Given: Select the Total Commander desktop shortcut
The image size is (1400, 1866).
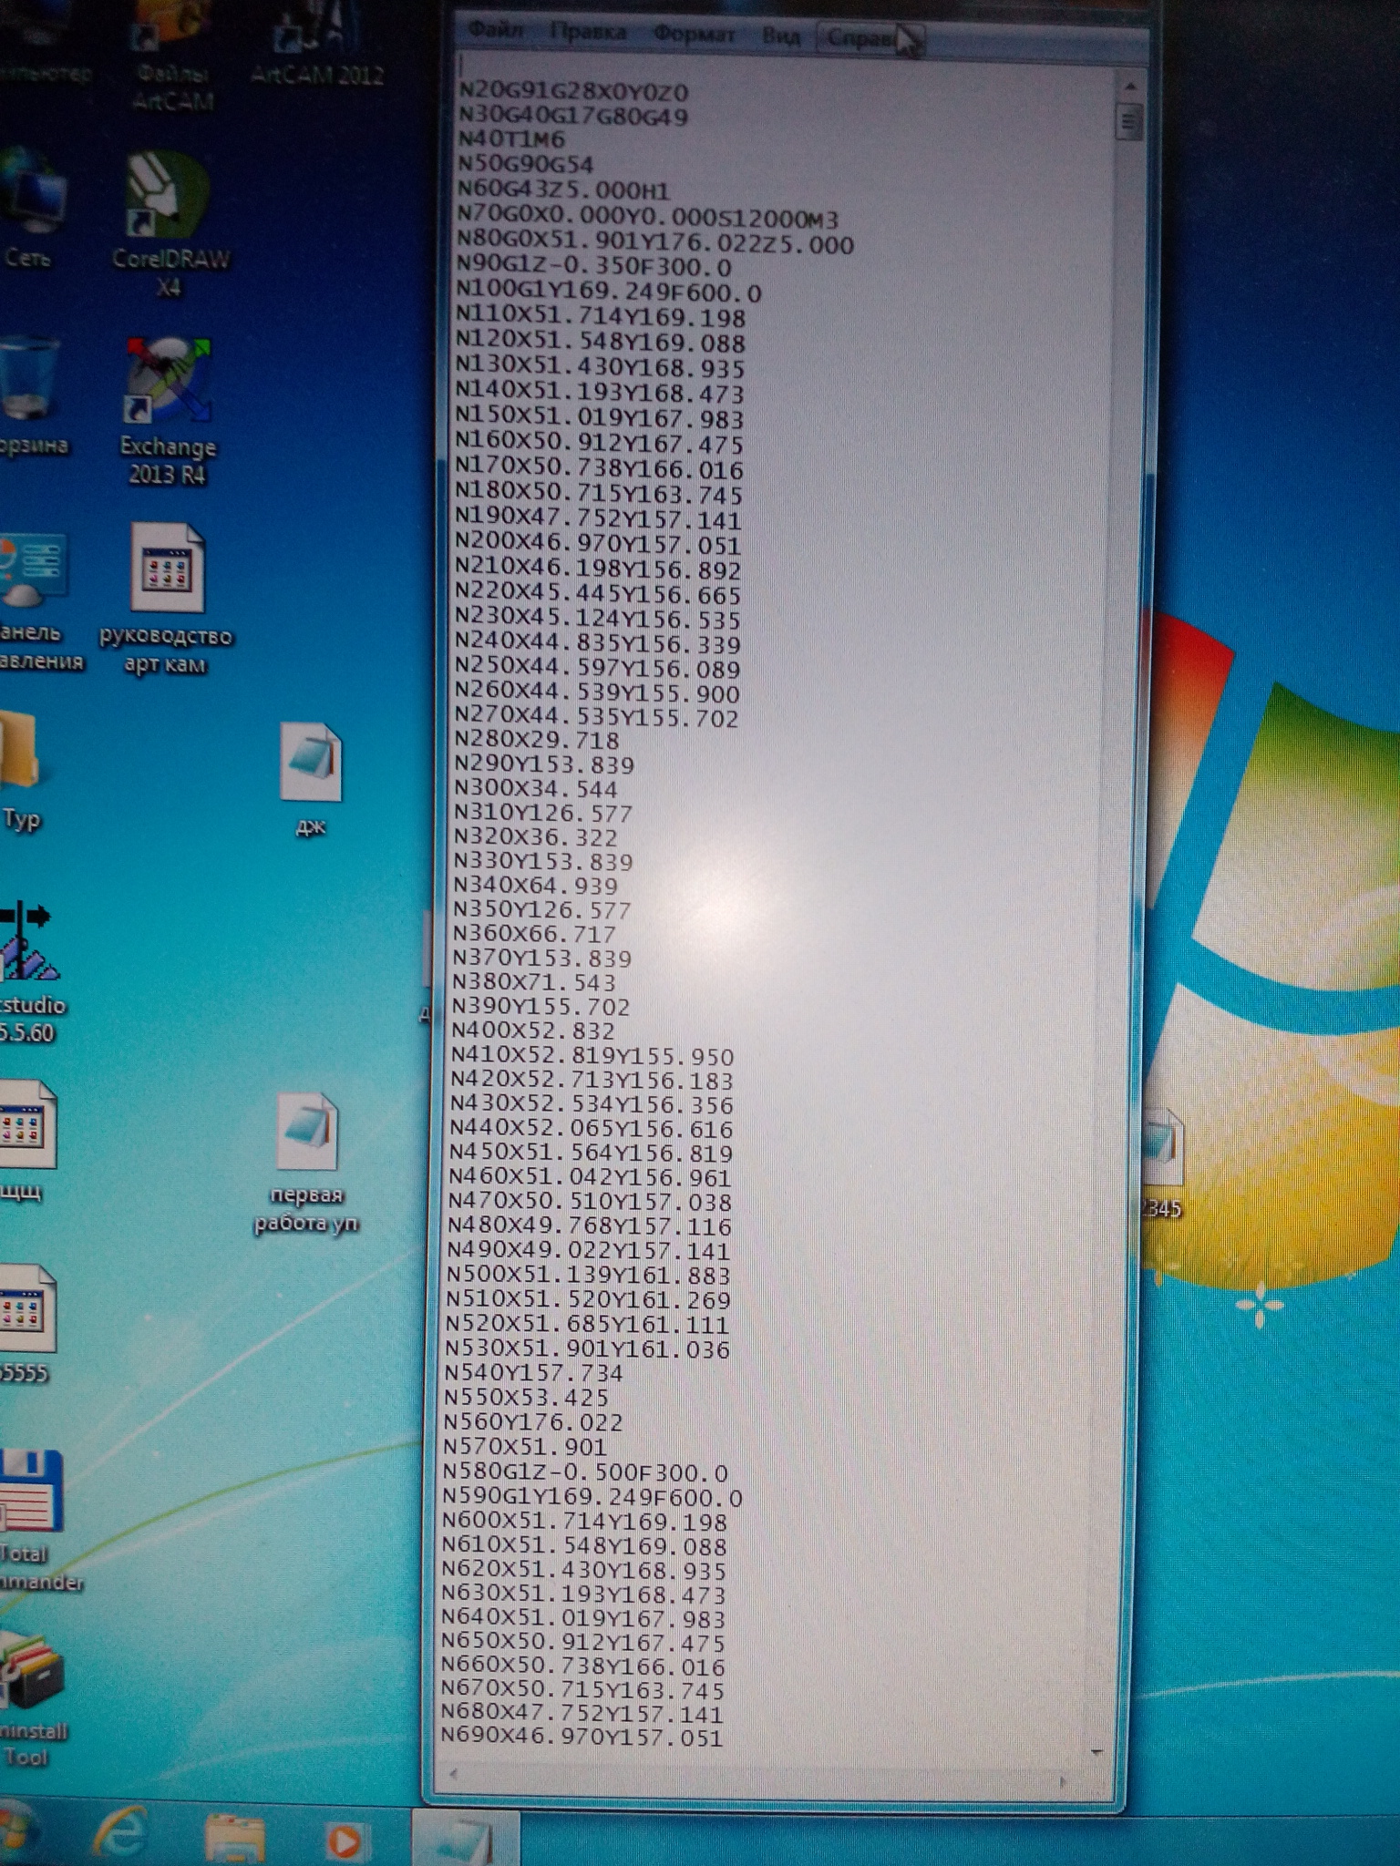Looking at the screenshot, I should pos(36,1522).
